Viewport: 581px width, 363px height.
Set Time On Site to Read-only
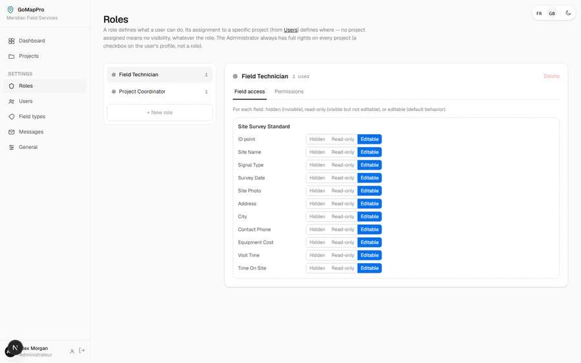coord(343,269)
